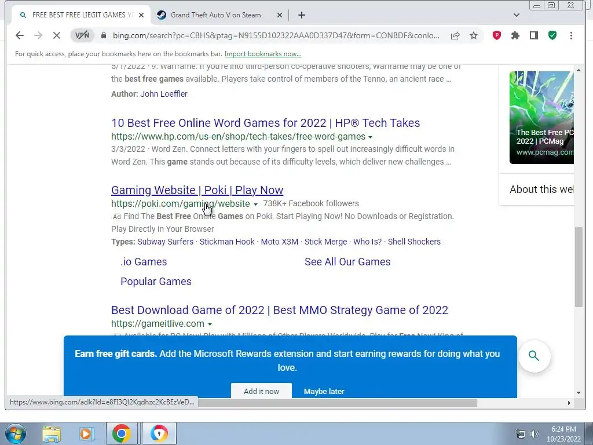Viewport: 593px width, 445px height.
Task: Open the tab search chevron
Action: [x=516, y=15]
